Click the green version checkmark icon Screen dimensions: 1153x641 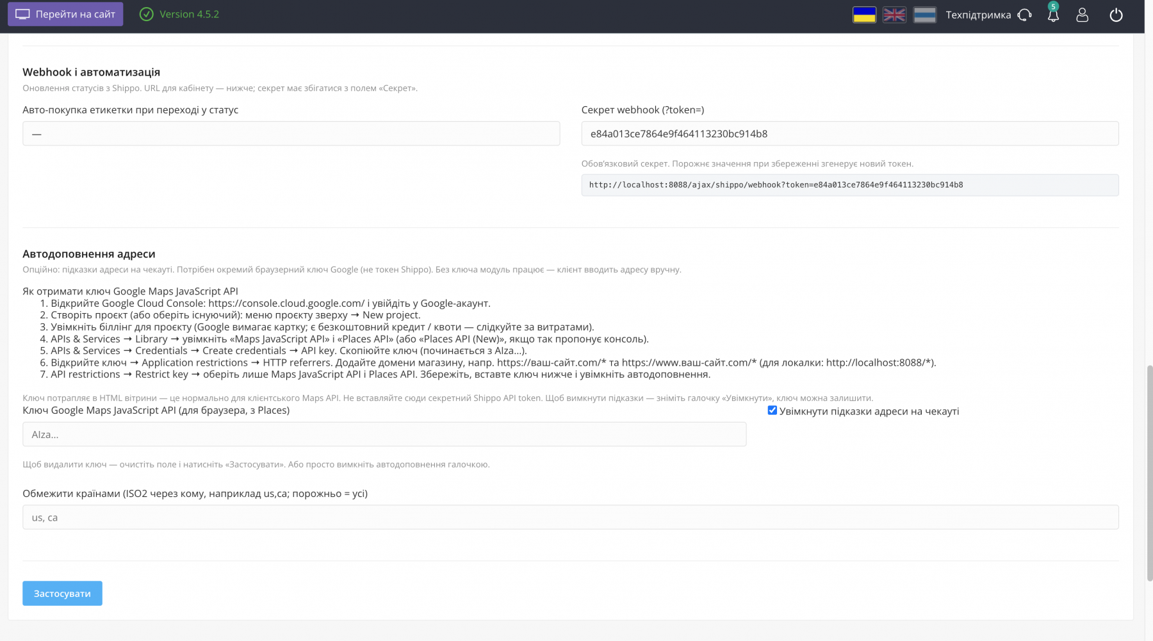[146, 14]
